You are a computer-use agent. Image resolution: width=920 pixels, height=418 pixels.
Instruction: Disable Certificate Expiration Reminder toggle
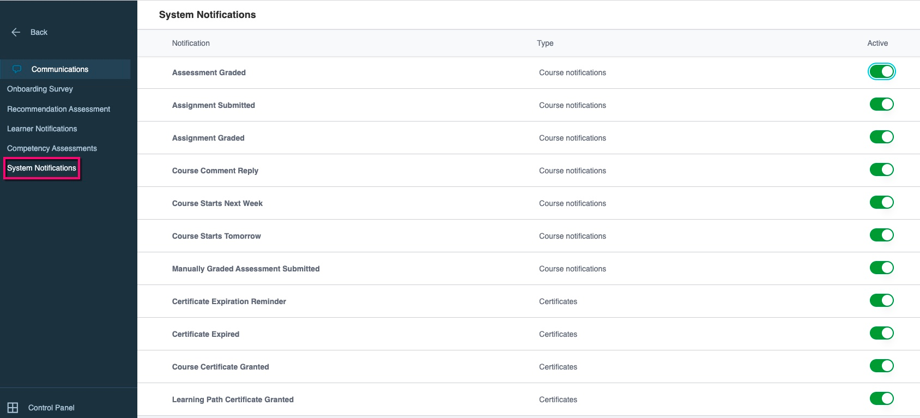click(x=881, y=300)
